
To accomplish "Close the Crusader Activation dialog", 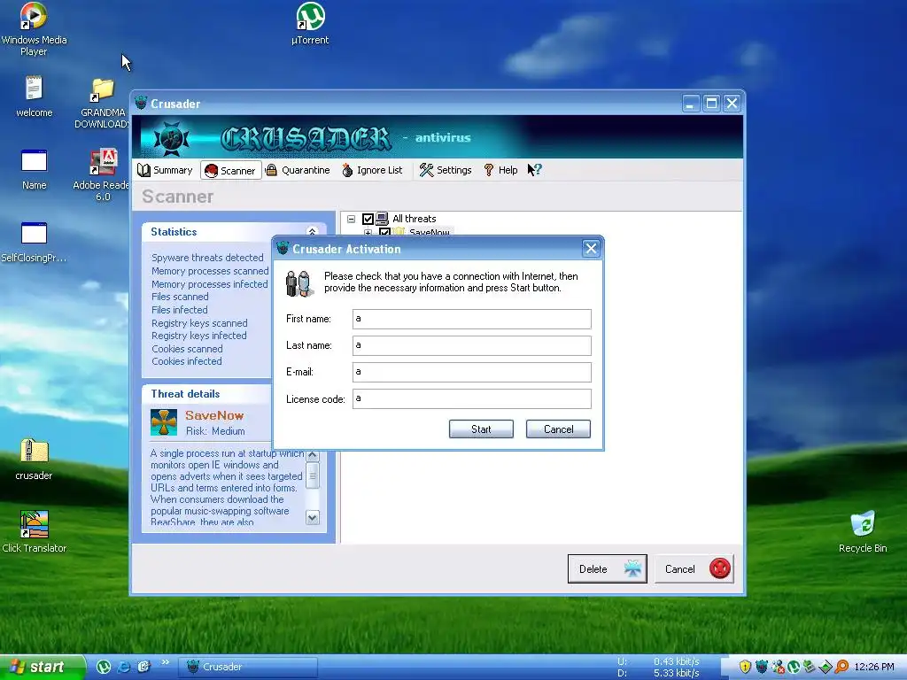I will point(591,249).
